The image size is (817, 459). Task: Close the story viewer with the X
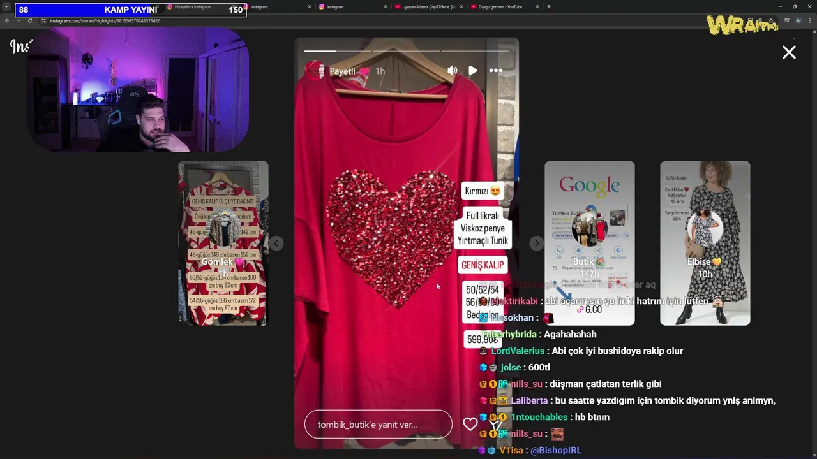[x=789, y=52]
